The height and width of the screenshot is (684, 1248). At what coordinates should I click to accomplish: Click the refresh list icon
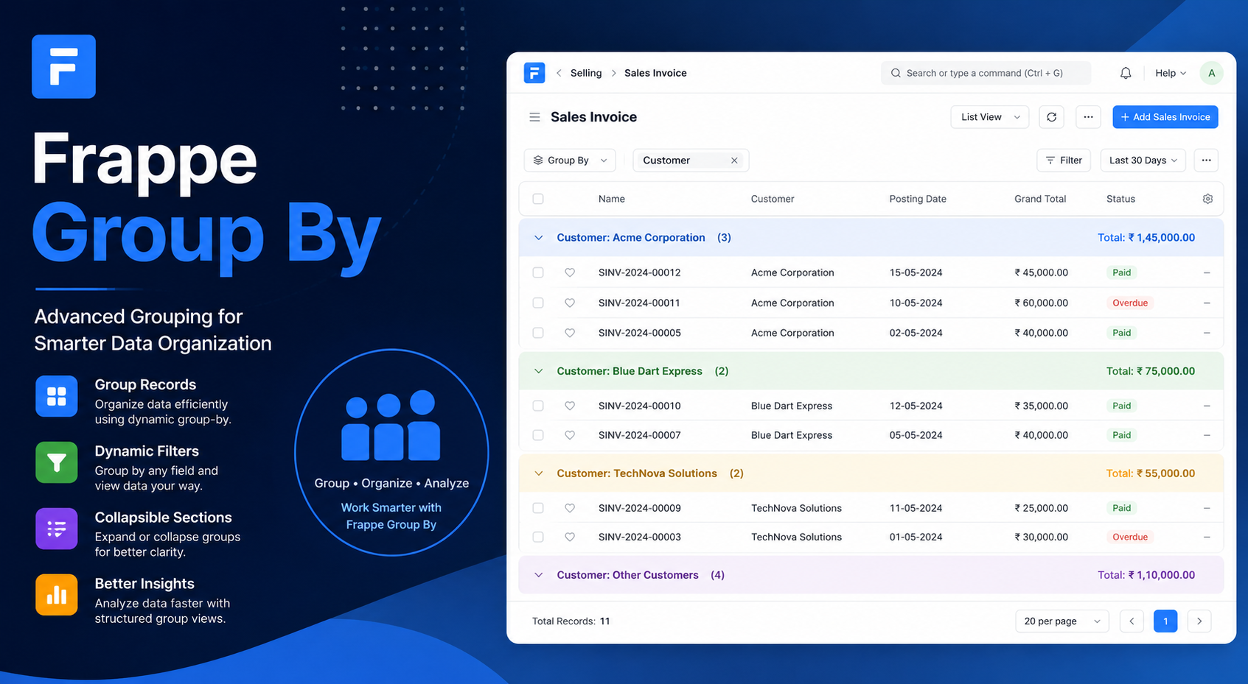(x=1052, y=117)
